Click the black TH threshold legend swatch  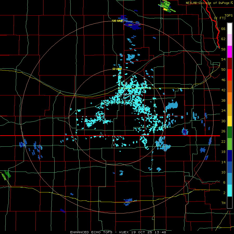pyautogui.click(x=230, y=202)
